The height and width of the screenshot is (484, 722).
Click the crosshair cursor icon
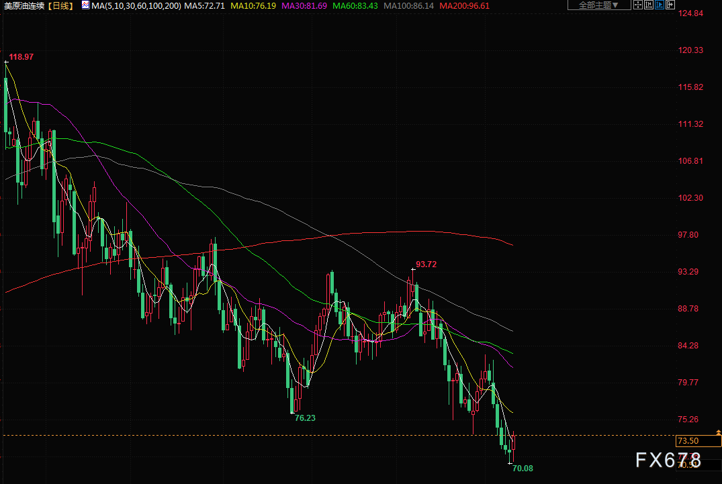coord(638,5)
